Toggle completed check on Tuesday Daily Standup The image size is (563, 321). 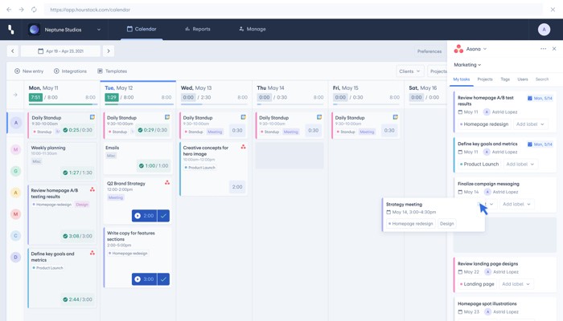[140, 130]
